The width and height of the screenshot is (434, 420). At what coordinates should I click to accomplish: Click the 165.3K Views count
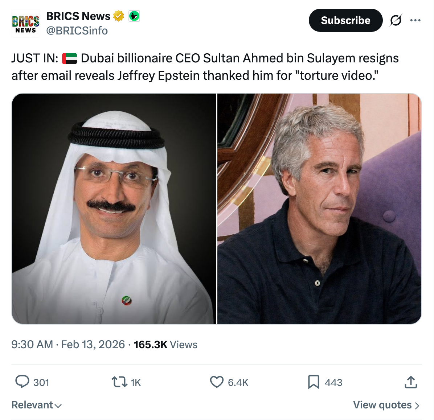point(165,344)
